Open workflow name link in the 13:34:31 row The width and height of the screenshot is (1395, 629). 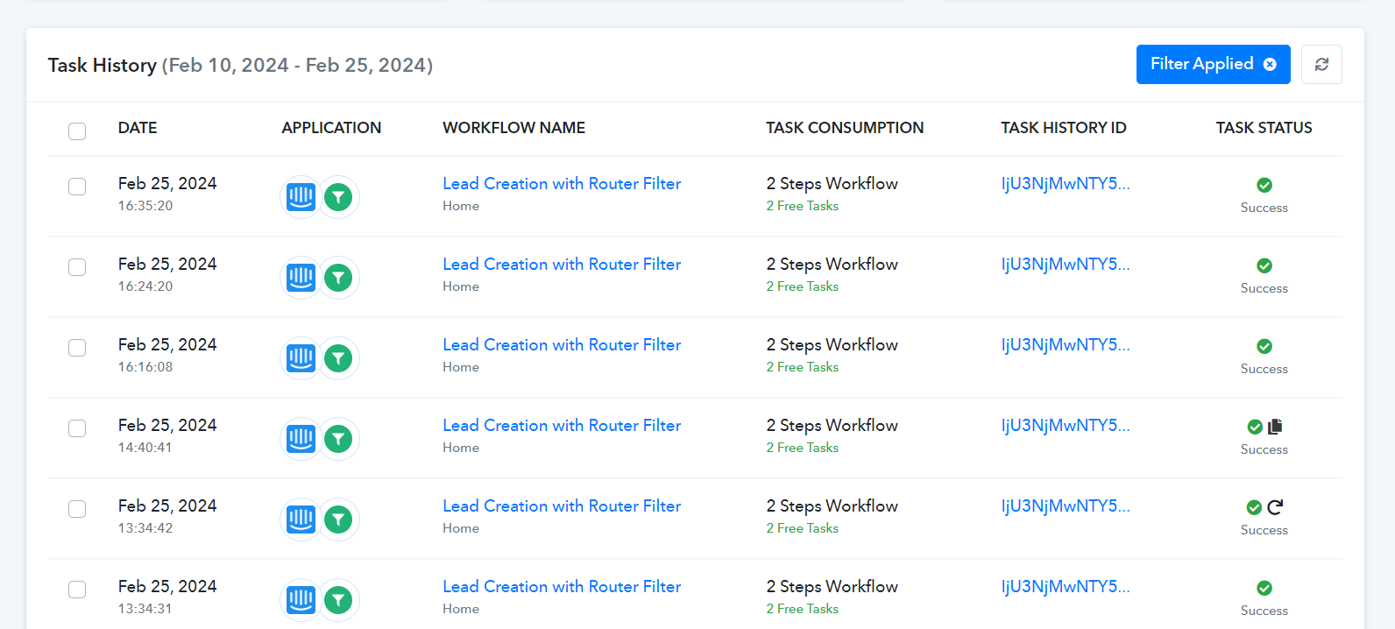[561, 587]
